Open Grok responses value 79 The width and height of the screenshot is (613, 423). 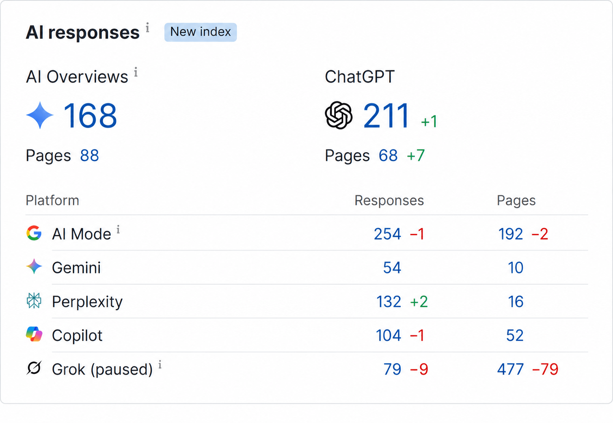pos(392,369)
